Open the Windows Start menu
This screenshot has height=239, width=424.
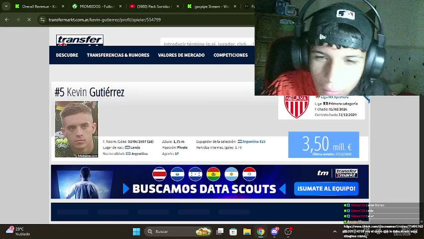136,231
